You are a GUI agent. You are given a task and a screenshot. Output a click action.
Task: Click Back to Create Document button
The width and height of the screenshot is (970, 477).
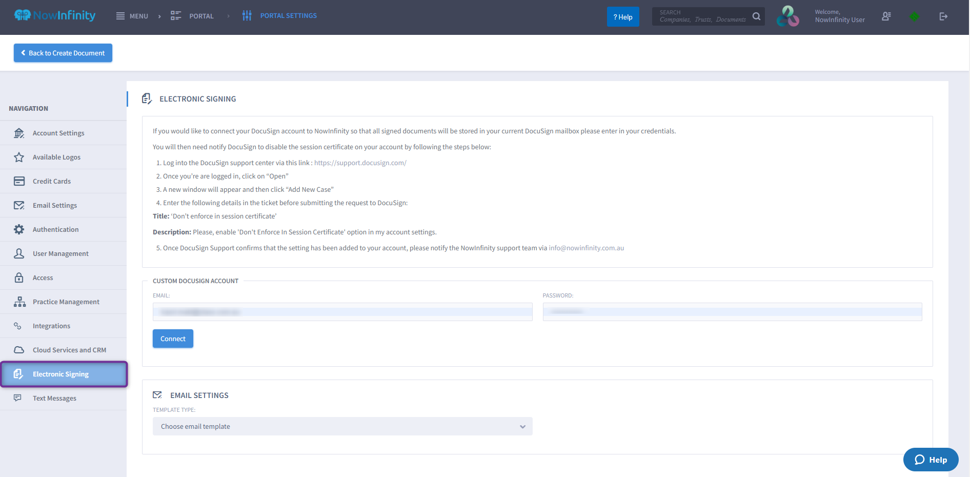[63, 53]
